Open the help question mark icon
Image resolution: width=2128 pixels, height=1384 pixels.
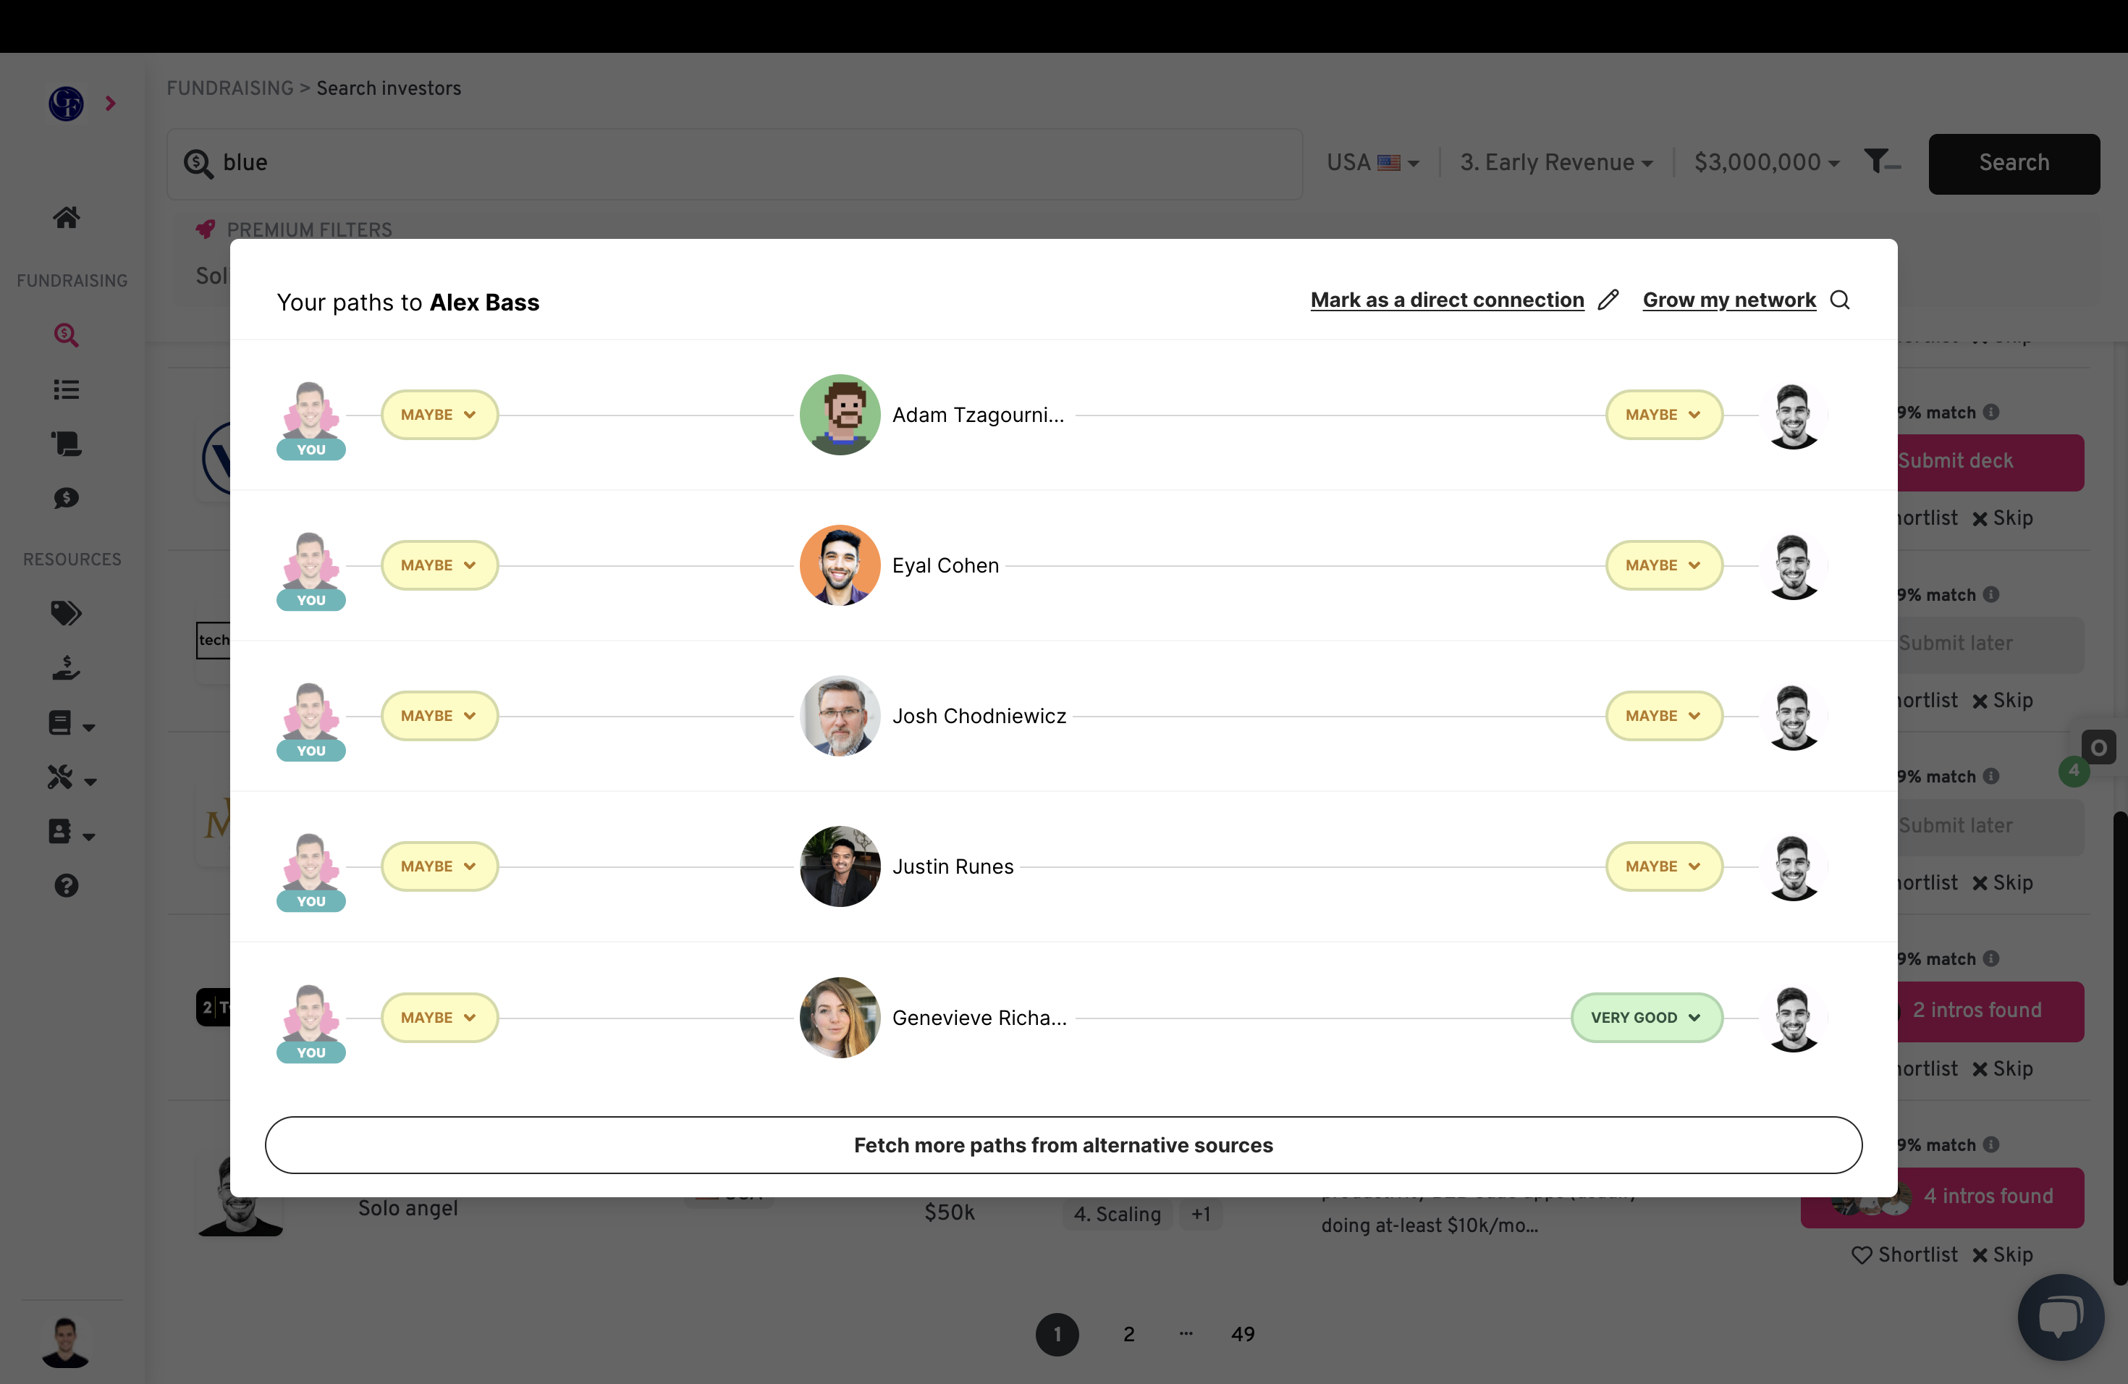[66, 885]
